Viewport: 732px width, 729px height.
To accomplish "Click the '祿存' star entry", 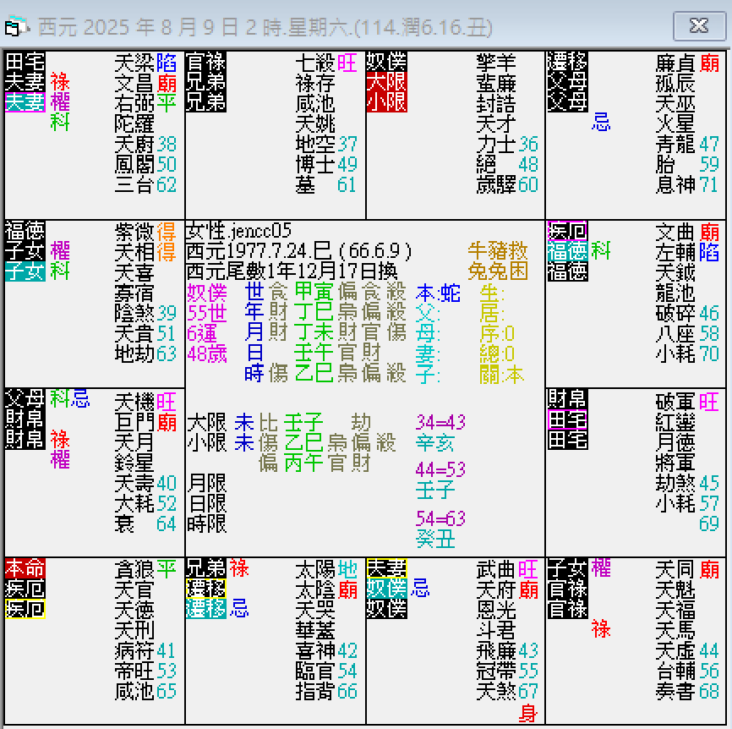I will click(x=315, y=83).
